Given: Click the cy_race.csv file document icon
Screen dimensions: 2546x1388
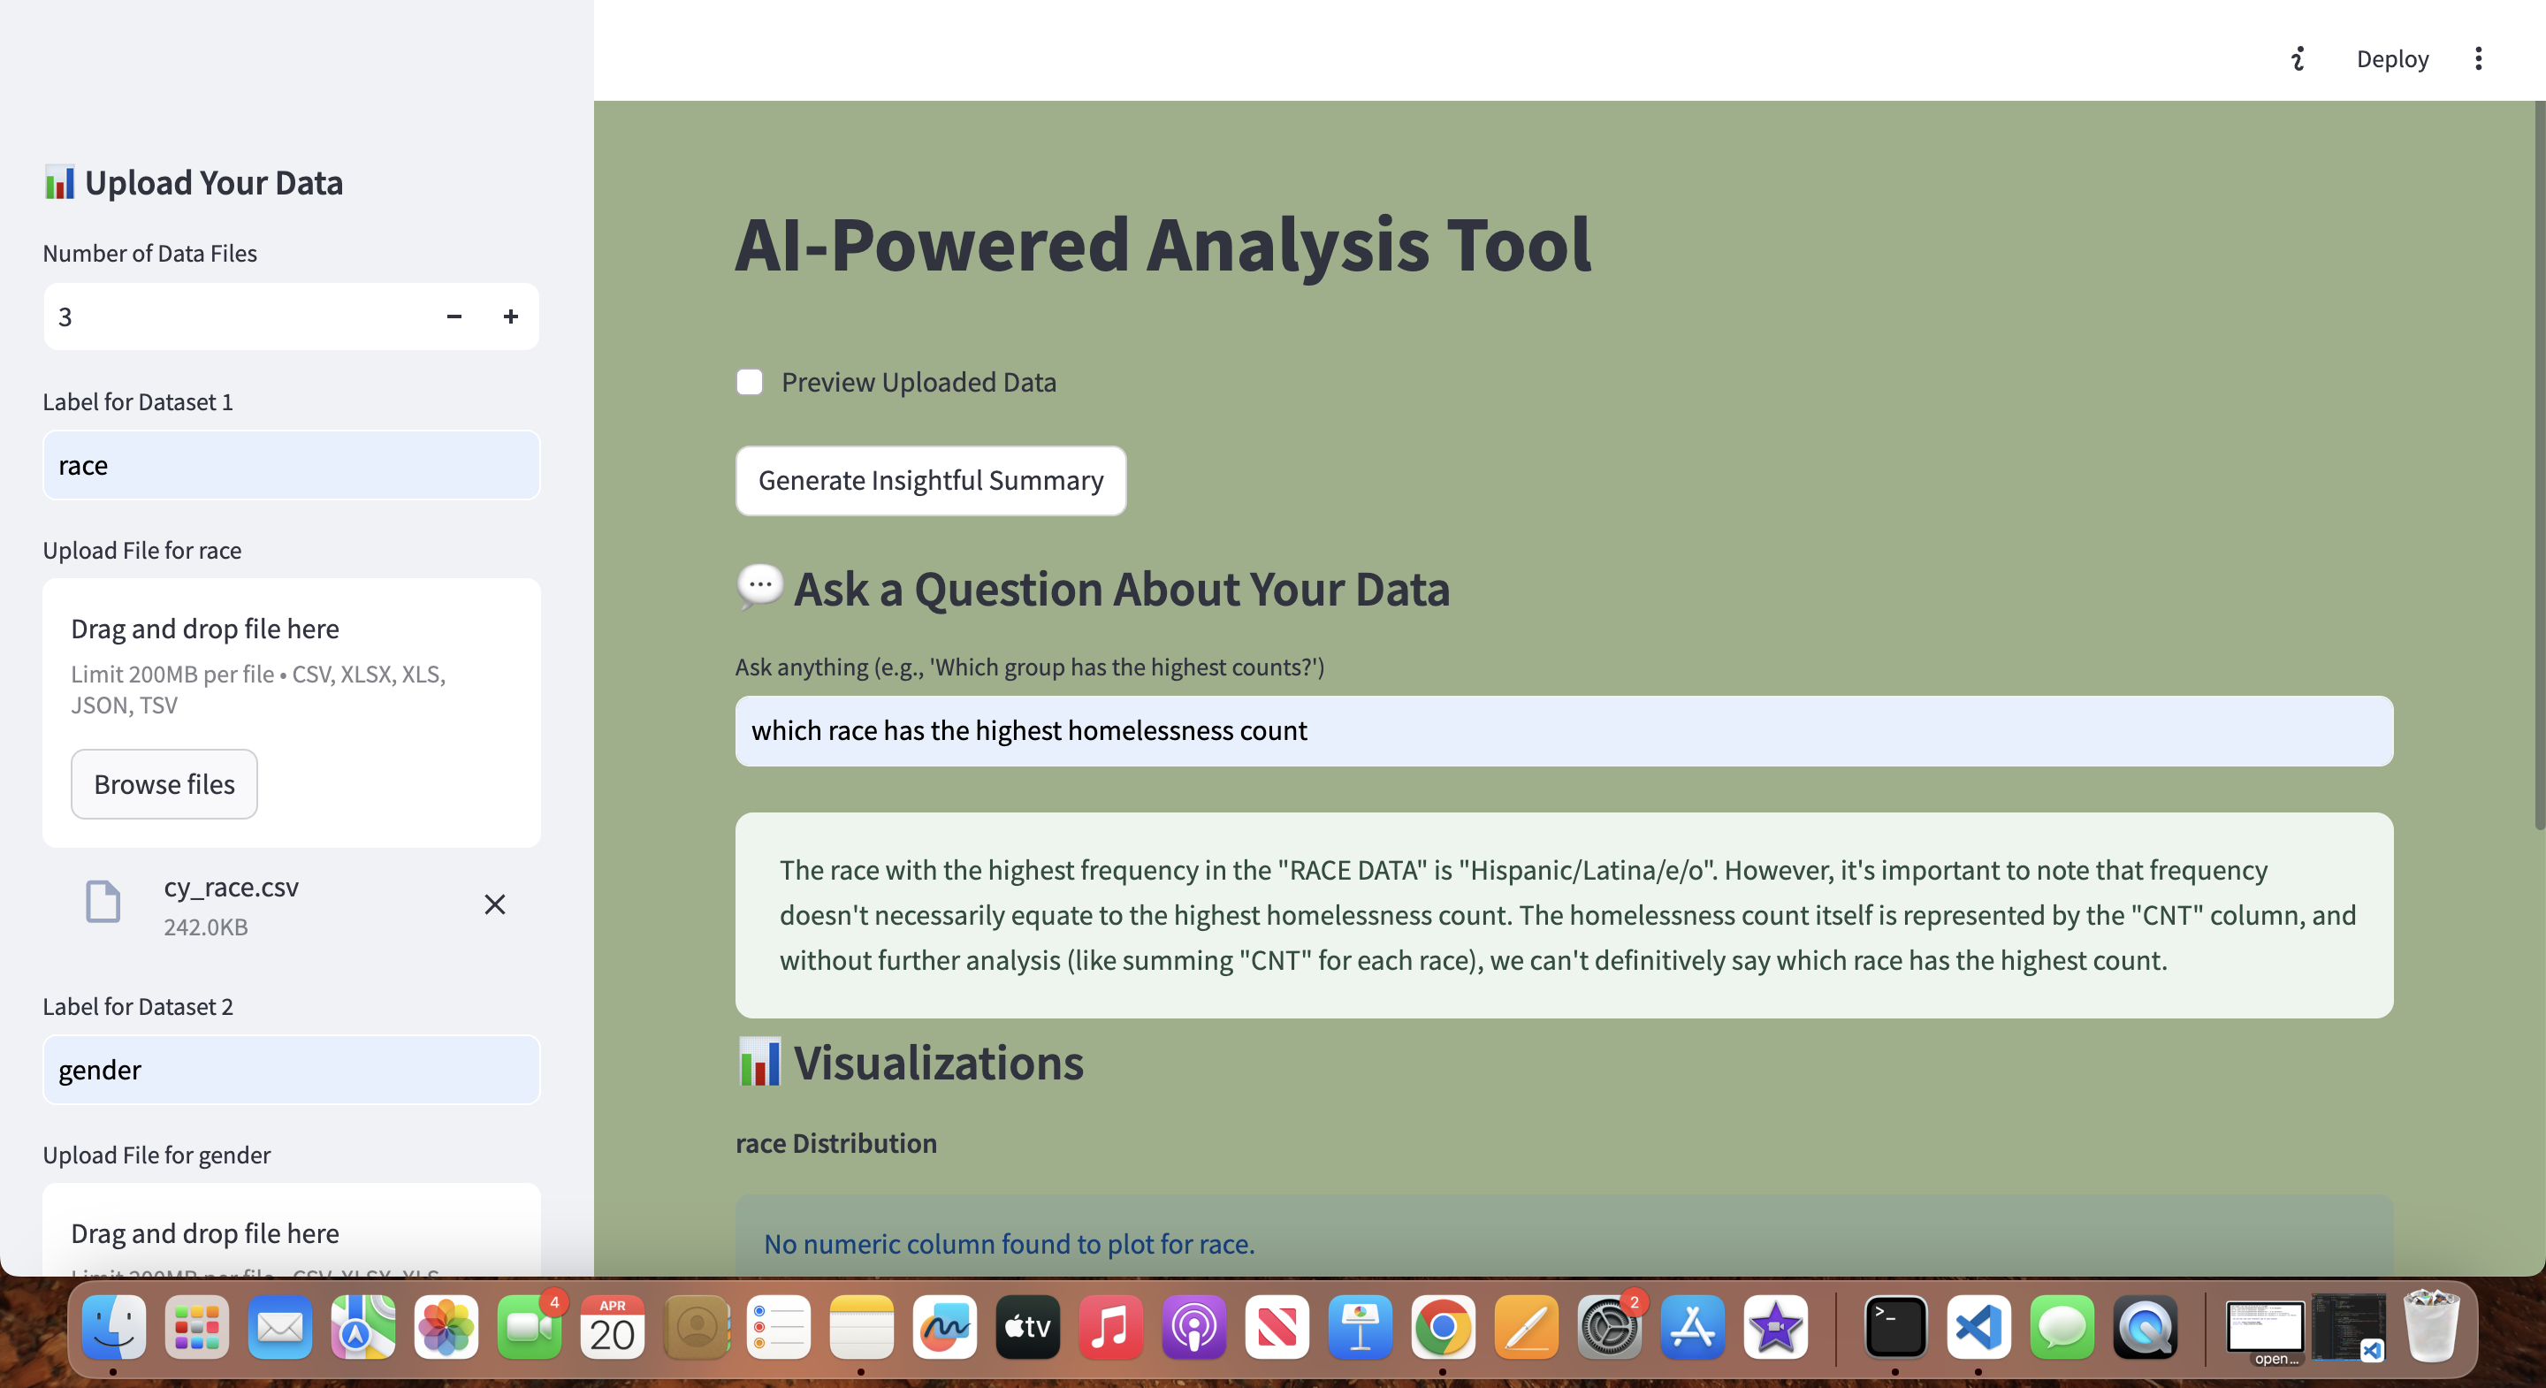Looking at the screenshot, I should pyautogui.click(x=103, y=902).
